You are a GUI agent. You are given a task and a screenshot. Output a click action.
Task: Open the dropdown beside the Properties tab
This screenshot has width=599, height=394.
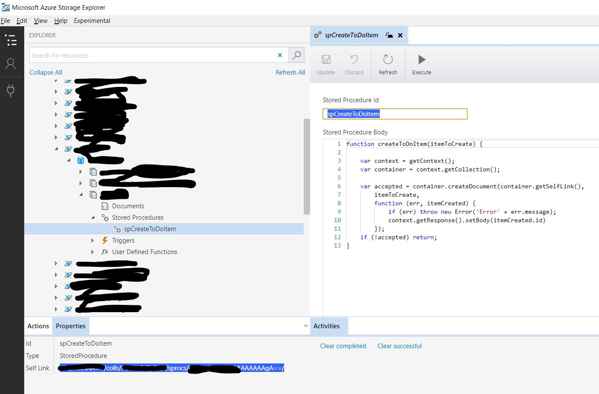[305, 326]
